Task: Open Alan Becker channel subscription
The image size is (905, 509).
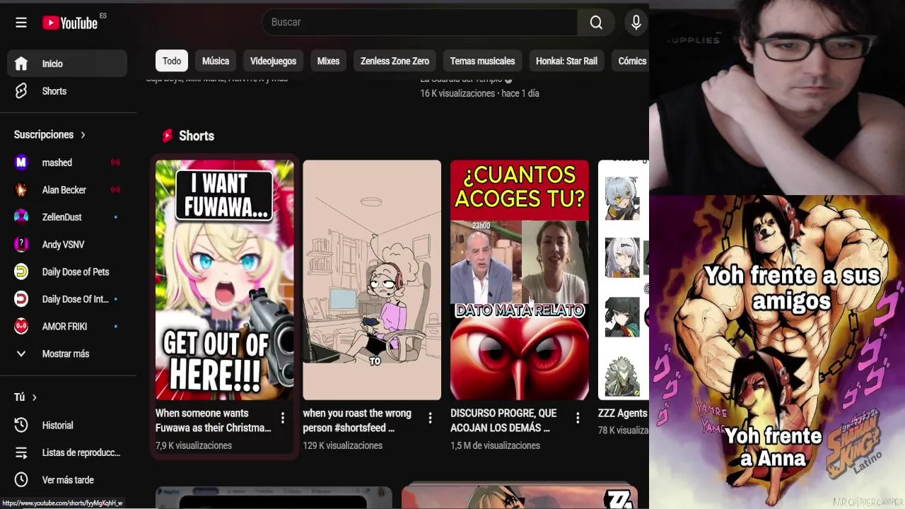Action: pyautogui.click(x=67, y=190)
